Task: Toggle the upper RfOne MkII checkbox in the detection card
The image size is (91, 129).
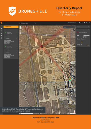Action: tap(81, 45)
